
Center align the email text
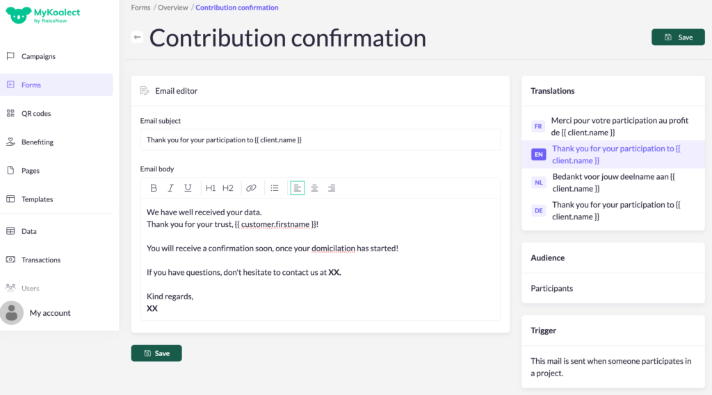tap(314, 188)
